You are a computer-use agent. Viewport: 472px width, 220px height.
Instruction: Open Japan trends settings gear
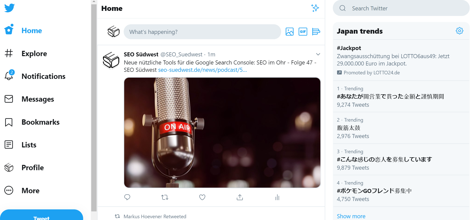459,31
